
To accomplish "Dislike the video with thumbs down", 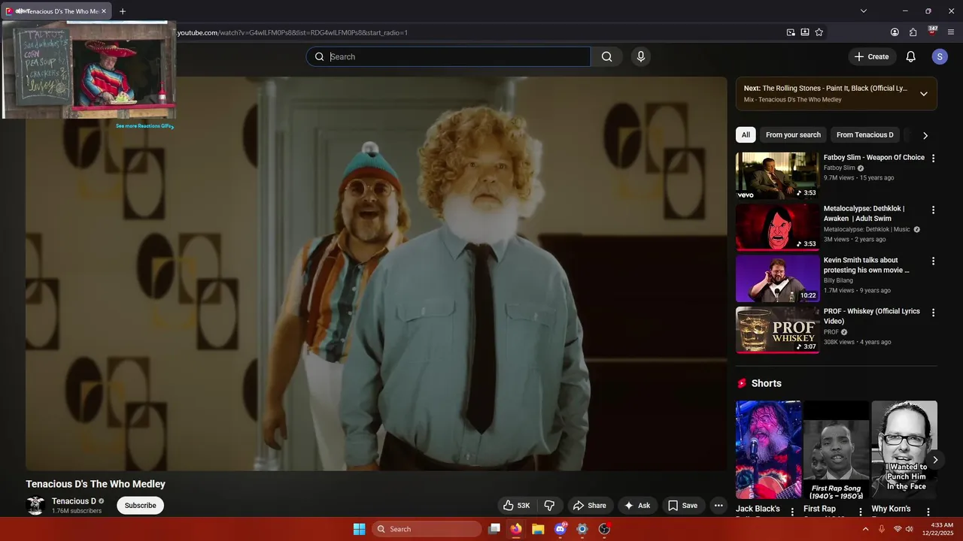I will click(x=549, y=506).
